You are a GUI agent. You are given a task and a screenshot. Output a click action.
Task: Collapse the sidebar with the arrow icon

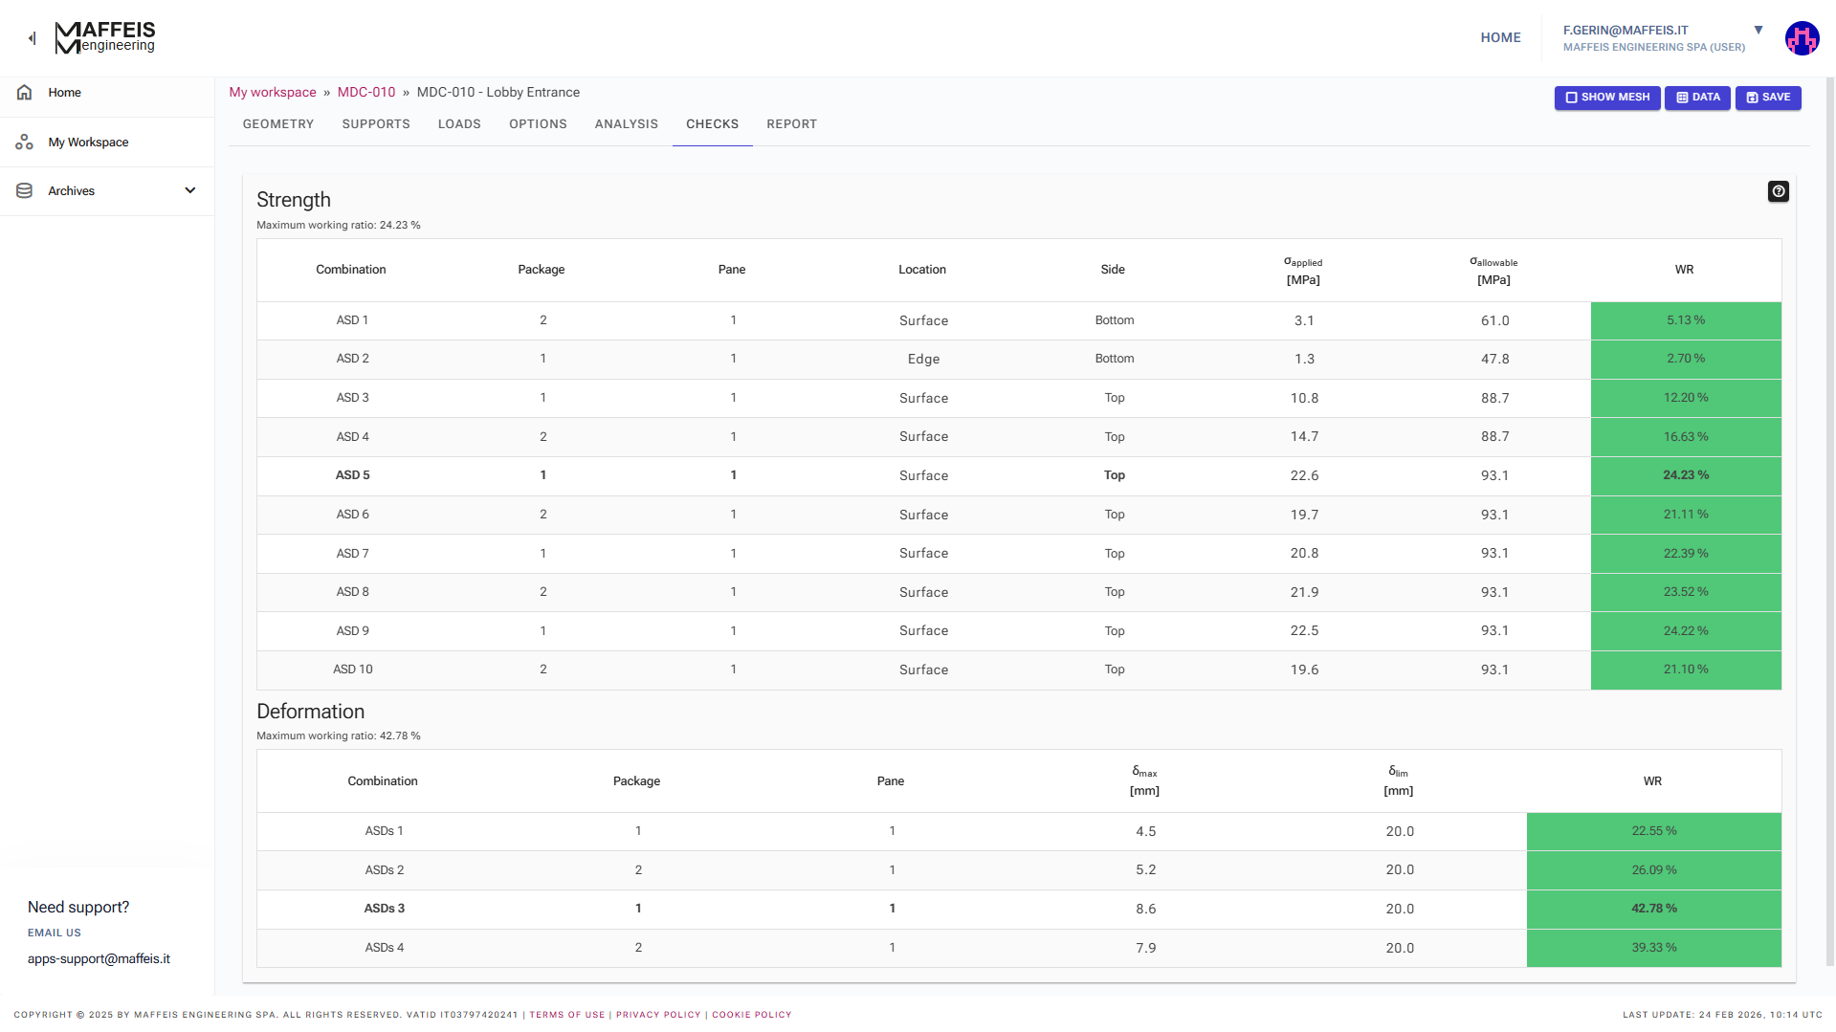tap(32, 38)
